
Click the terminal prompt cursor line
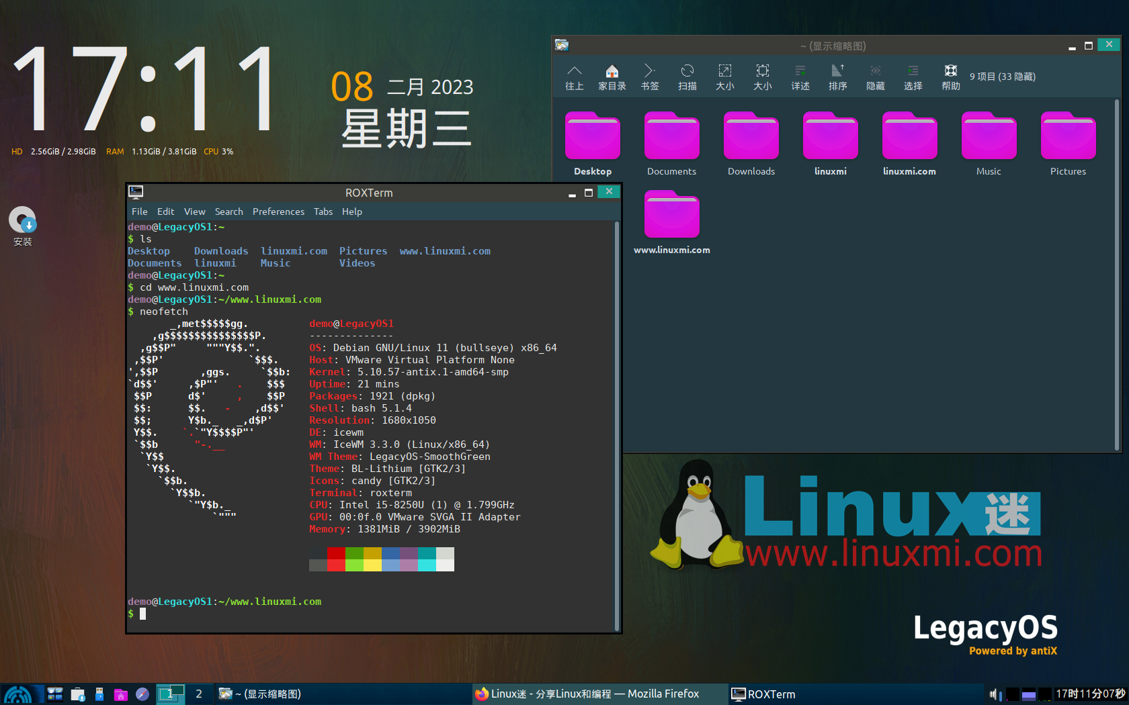tap(137, 614)
